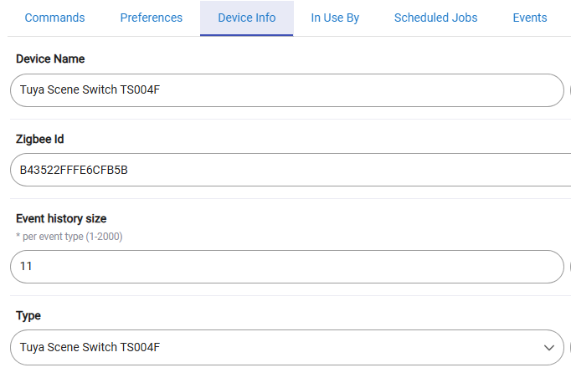
Task: Focus the Zigbee Id input field
Action: tap(291, 170)
